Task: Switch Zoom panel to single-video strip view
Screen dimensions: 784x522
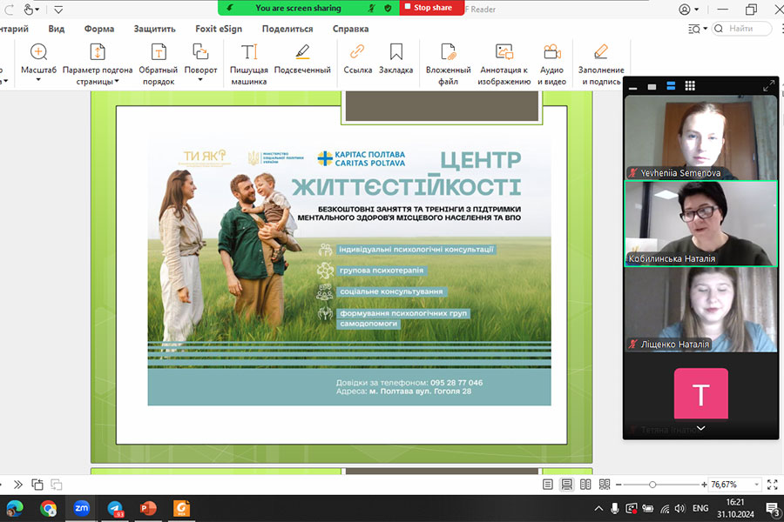Action: click(x=652, y=86)
